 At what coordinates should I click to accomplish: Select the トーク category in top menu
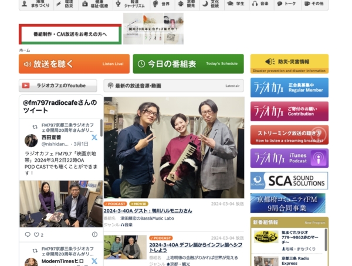tap(286, 4)
